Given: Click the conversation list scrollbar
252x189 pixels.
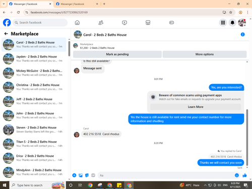Looking at the screenshot, I should pos(69,48).
